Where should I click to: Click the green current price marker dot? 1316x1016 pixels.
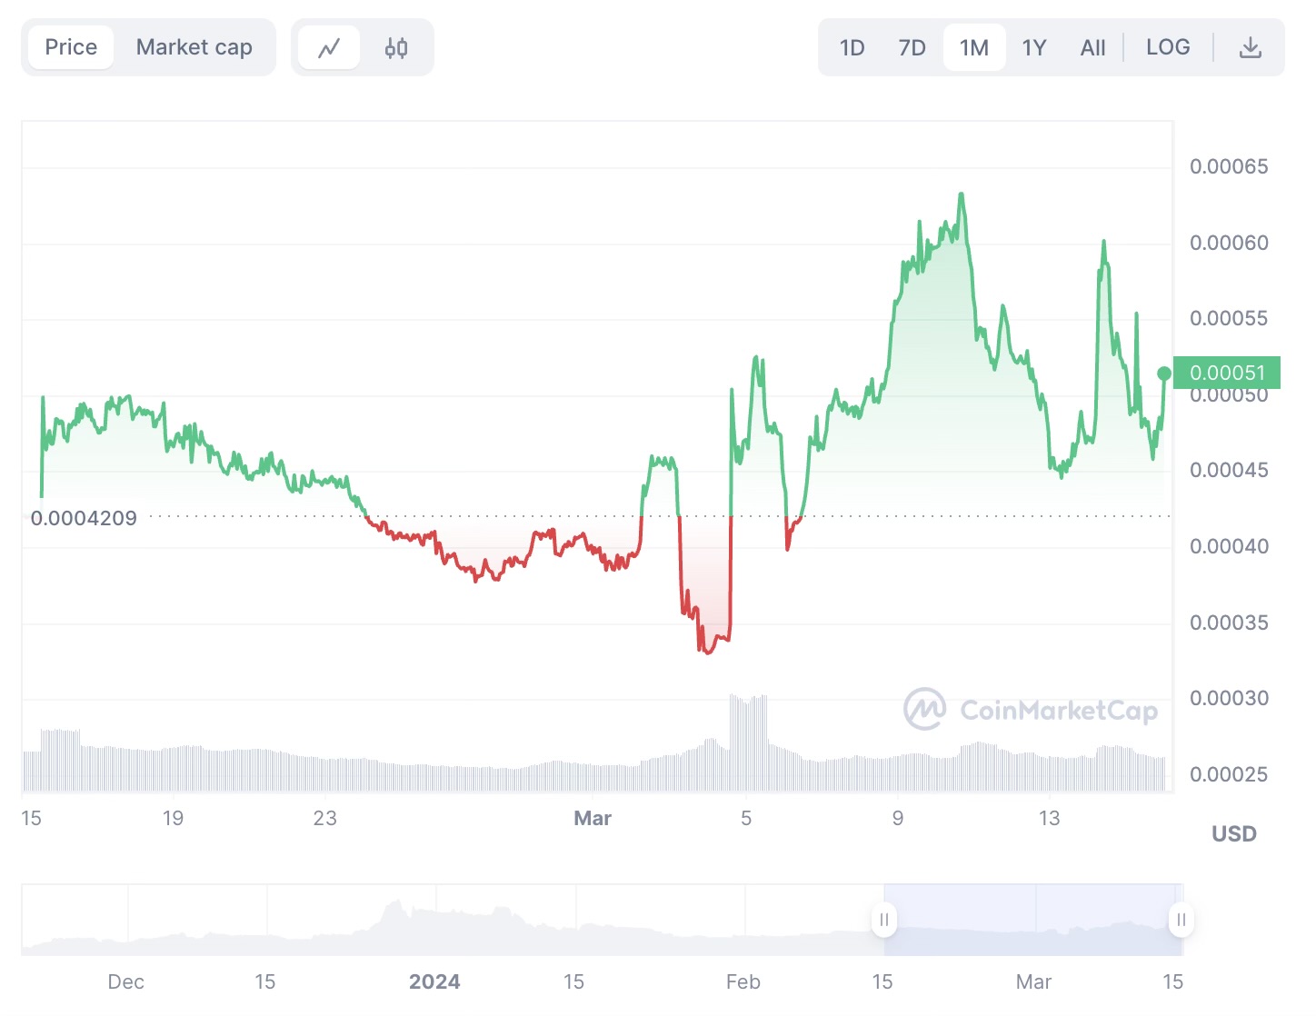(1164, 374)
